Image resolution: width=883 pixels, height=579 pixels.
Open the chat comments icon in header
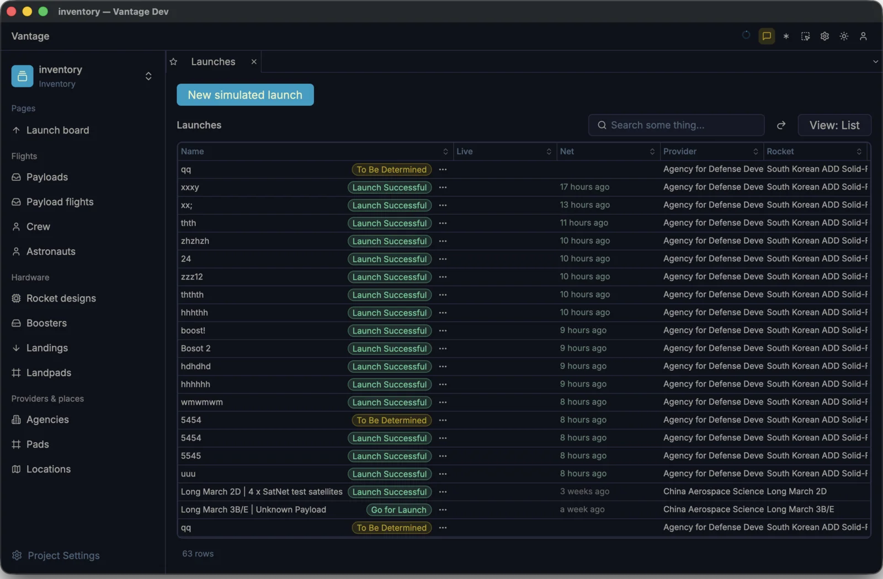coord(767,36)
